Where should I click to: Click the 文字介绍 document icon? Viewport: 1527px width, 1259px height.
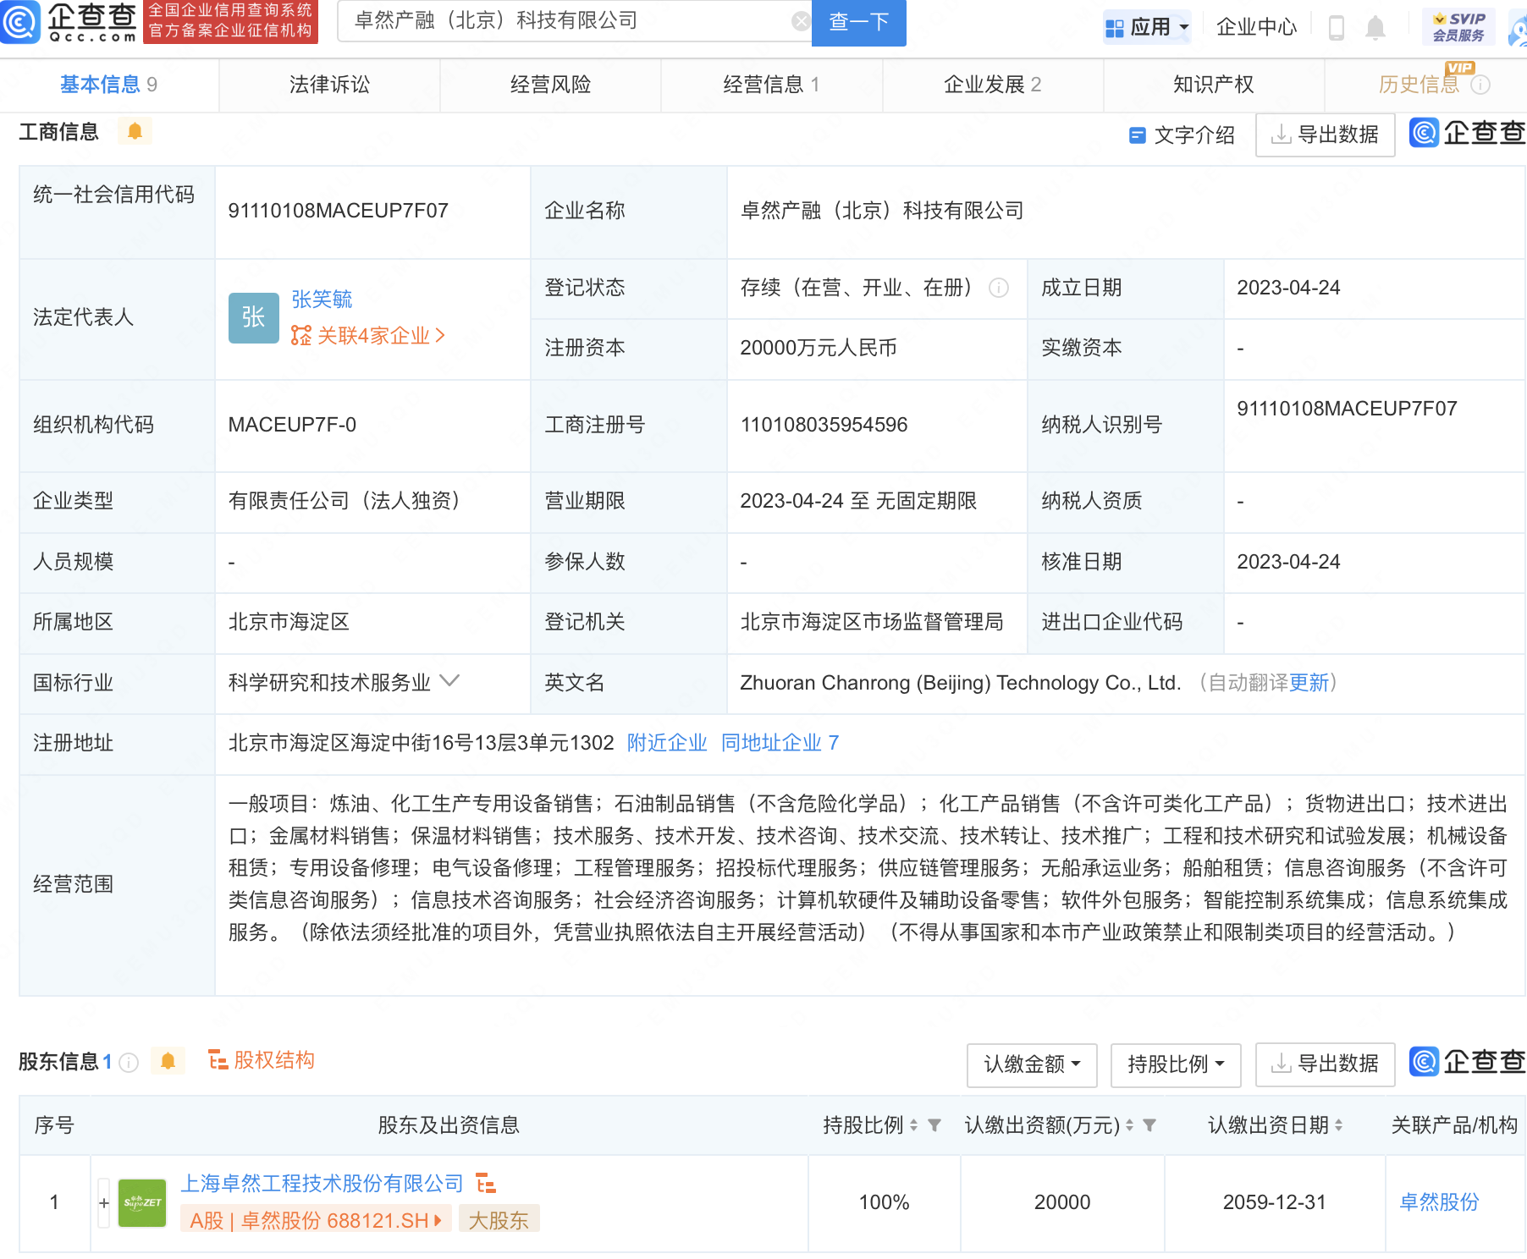1137,135
